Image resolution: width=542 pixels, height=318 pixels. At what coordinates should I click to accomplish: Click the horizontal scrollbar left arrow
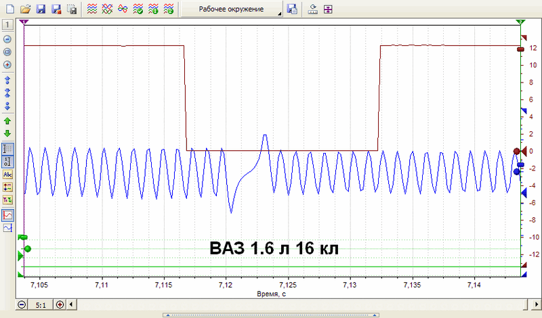tap(71, 304)
